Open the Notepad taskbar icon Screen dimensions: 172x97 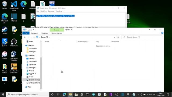(x=134, y=95)
